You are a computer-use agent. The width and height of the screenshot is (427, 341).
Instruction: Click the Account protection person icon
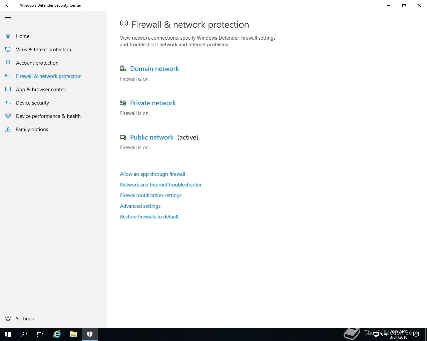8,63
